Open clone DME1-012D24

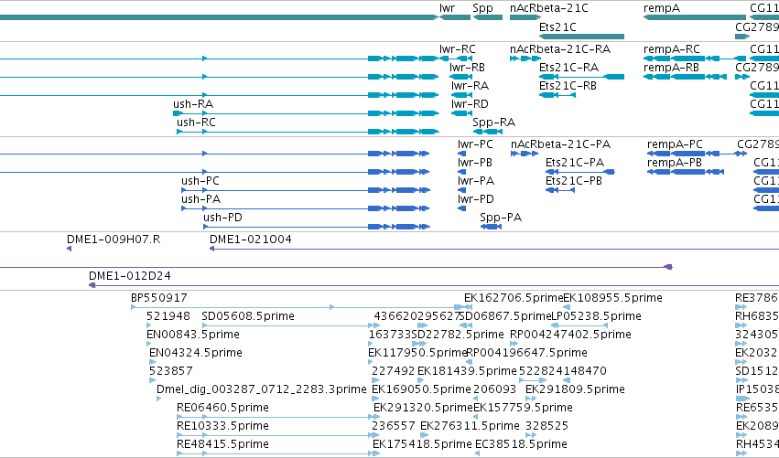(130, 276)
